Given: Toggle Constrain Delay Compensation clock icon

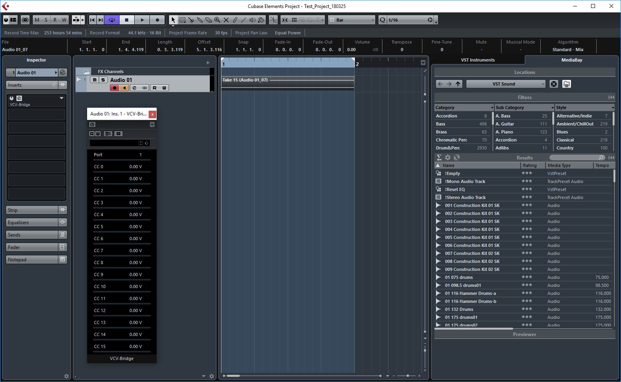Looking at the screenshot, I should (x=25, y=20).
